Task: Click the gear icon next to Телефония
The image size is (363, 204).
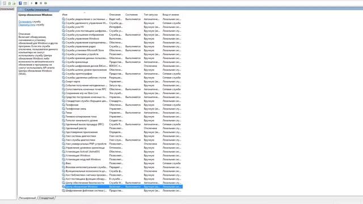Action: point(64,105)
